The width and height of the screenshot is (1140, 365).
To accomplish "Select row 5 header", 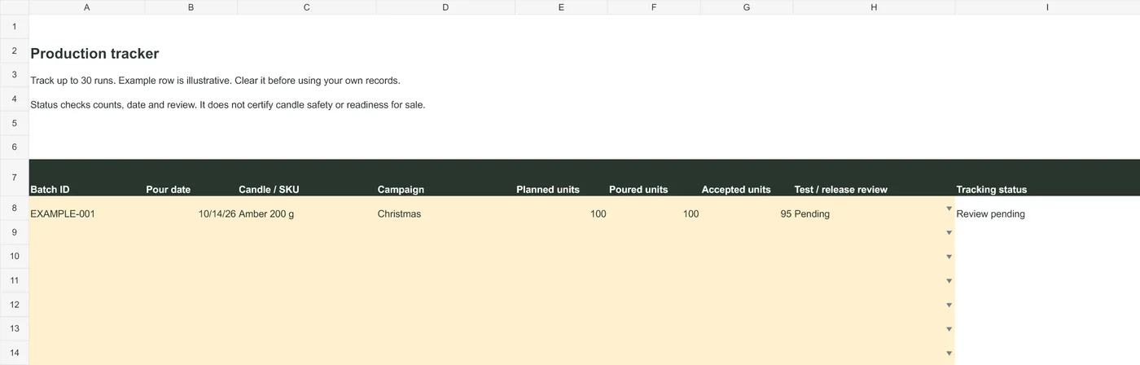I will click(x=15, y=123).
